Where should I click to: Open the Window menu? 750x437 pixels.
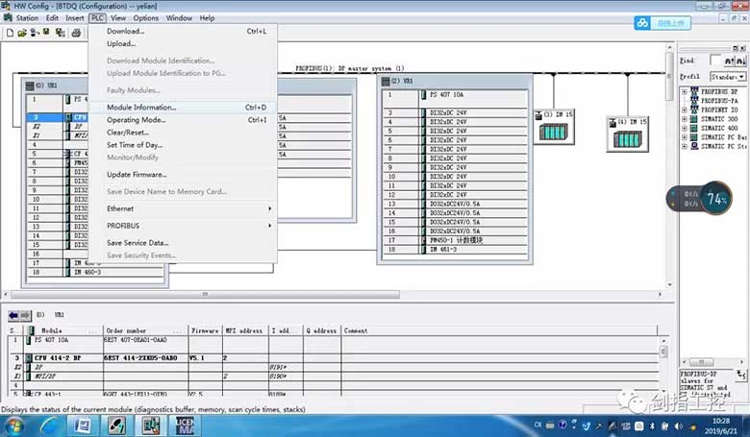coord(179,17)
